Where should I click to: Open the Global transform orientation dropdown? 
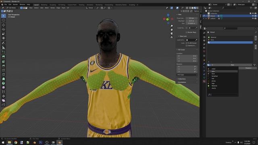(x=91, y=8)
